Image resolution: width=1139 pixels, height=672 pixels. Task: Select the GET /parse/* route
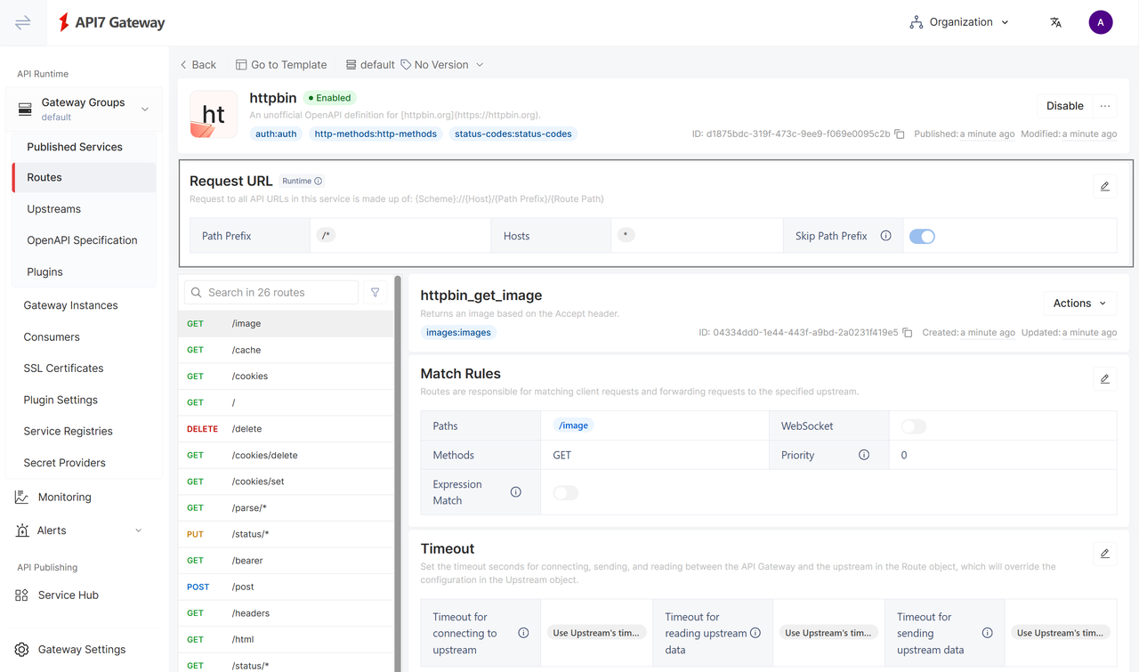(286, 507)
